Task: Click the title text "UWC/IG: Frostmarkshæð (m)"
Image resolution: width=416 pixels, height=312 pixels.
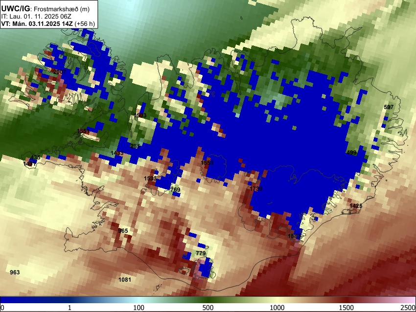Action: click(x=46, y=9)
